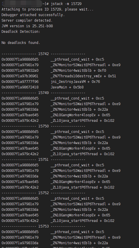Click the 'No deadlocks found.' message

[21, 43]
